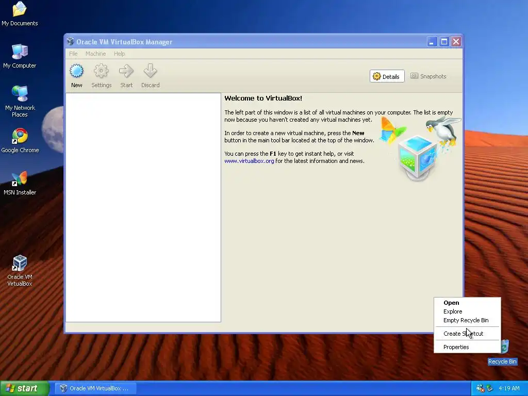Switch to the Snapshots view

click(x=428, y=76)
